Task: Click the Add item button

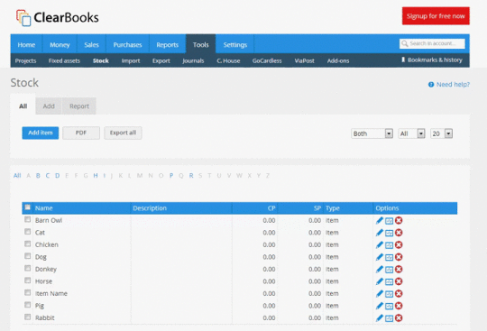Action: point(41,133)
